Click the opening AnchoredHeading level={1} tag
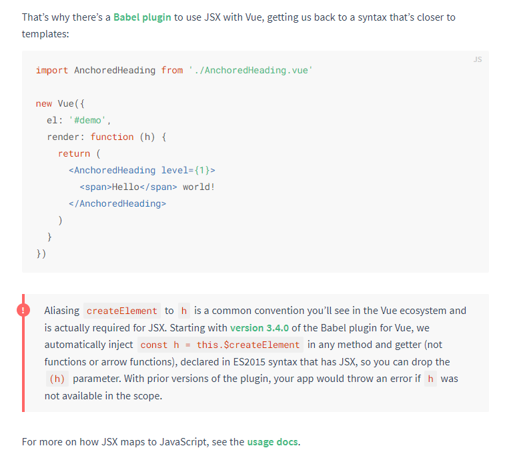Image resolution: width=515 pixels, height=466 pixels. pos(141,170)
